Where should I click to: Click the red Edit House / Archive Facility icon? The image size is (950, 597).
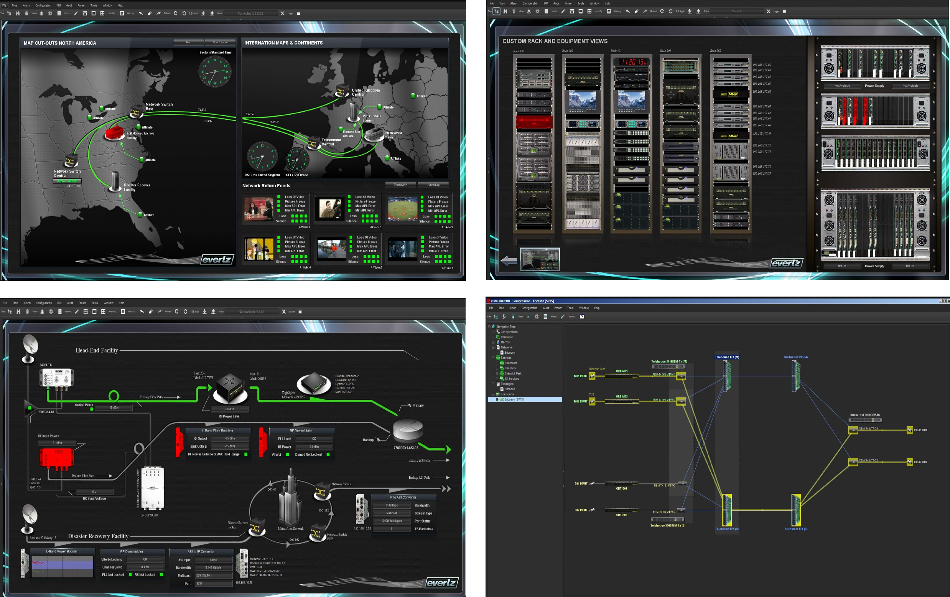tap(114, 132)
